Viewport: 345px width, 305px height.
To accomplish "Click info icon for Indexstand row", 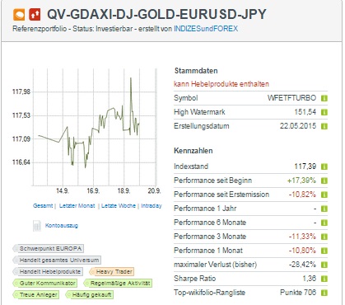I will [324, 167].
